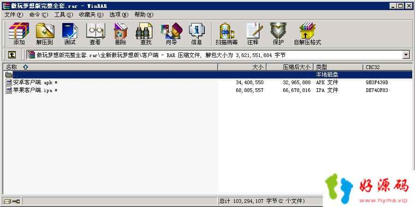Image resolution: width=415 pixels, height=207 pixels.
Task: Open the 查看 (View) tool
Action: tap(95, 34)
